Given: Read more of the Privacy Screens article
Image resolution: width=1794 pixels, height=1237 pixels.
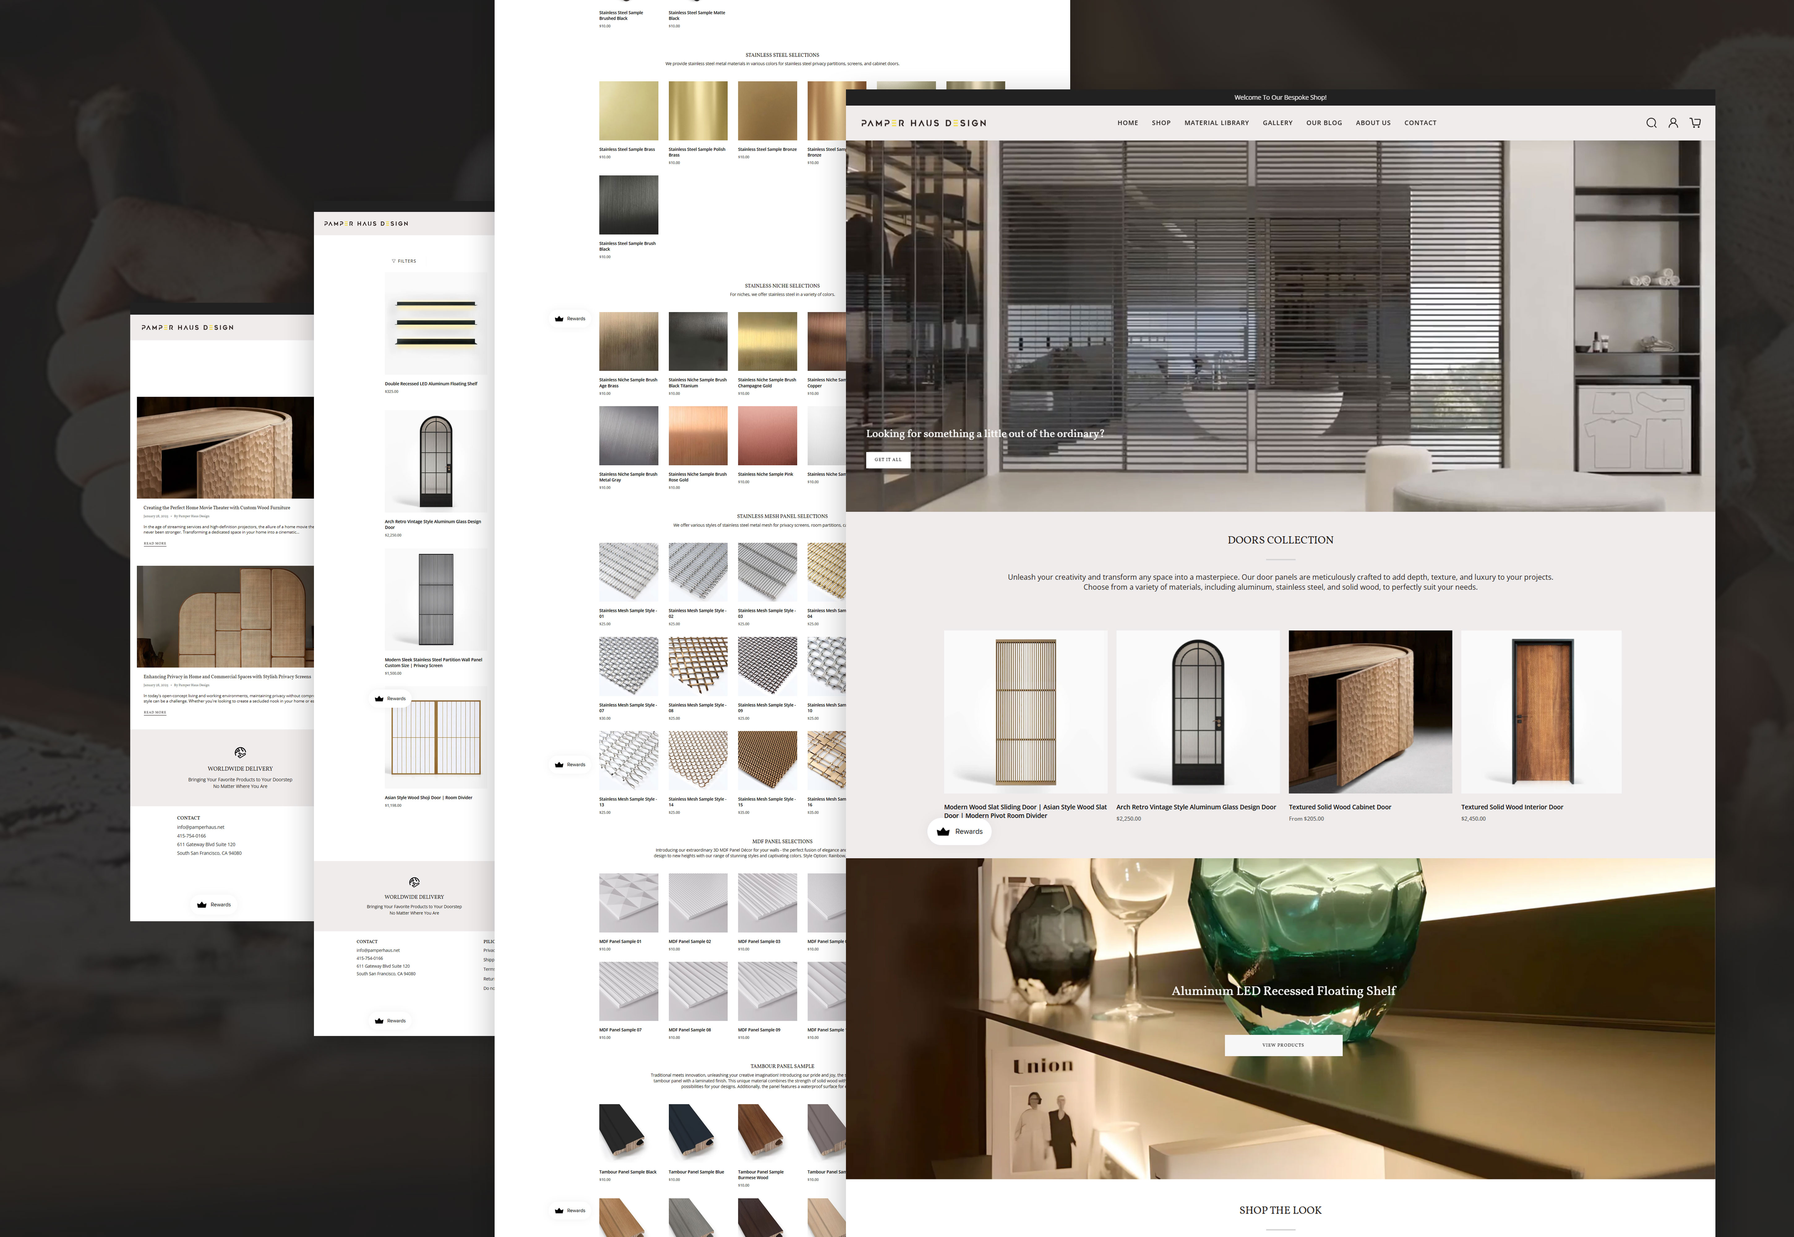Looking at the screenshot, I should click(x=154, y=712).
